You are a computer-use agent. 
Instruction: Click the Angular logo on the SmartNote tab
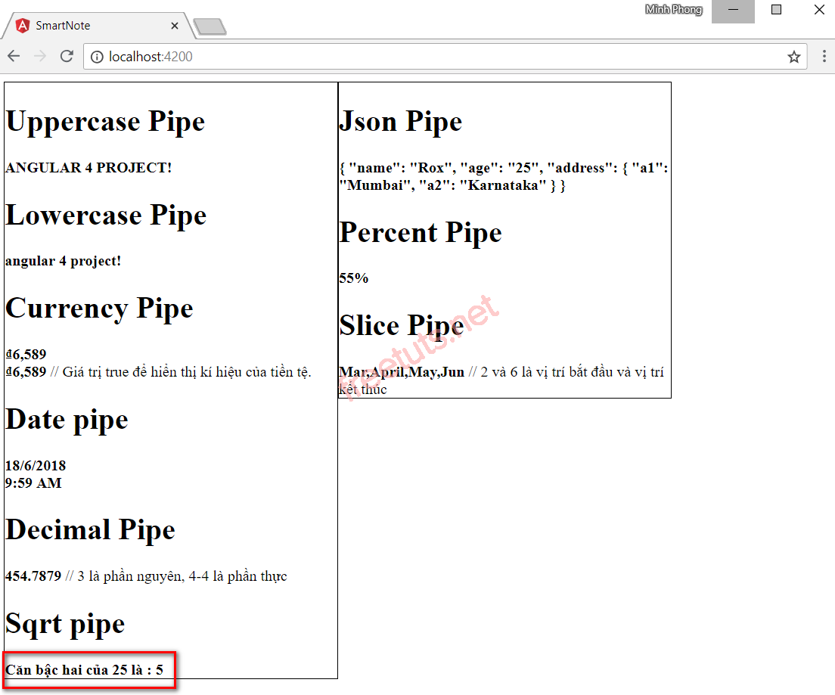pyautogui.click(x=20, y=24)
